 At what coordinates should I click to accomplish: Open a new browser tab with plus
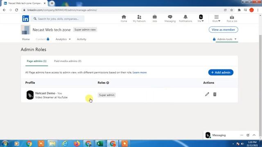click(52, 3)
